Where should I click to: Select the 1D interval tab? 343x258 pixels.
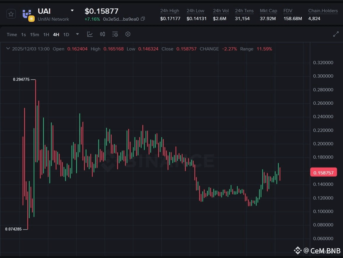click(x=66, y=35)
